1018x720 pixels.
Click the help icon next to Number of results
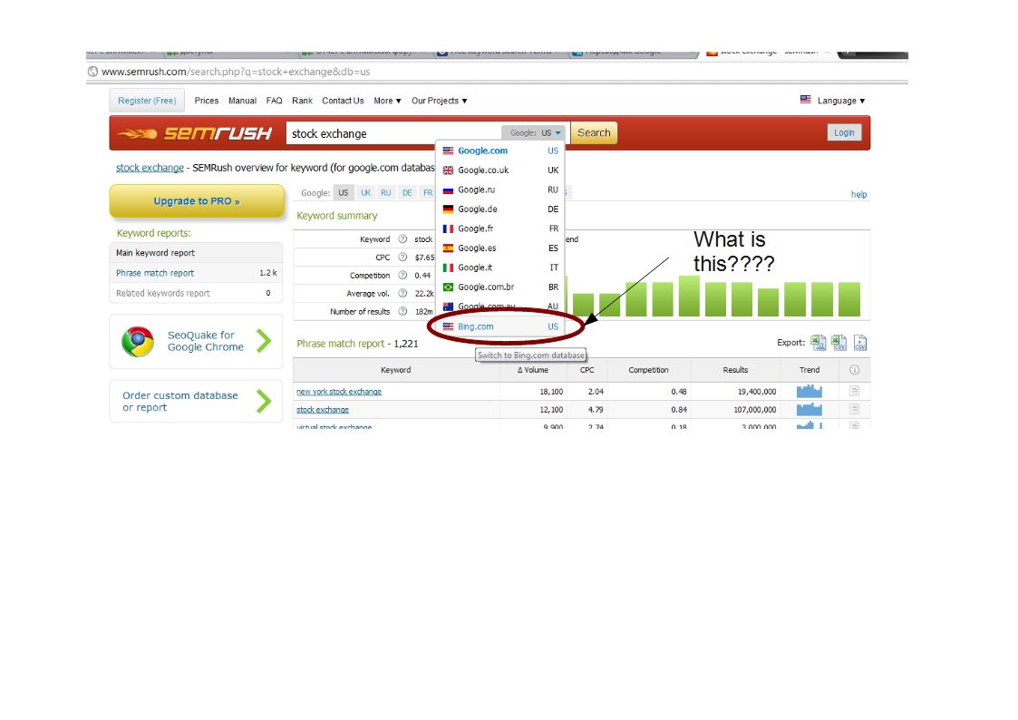402,312
